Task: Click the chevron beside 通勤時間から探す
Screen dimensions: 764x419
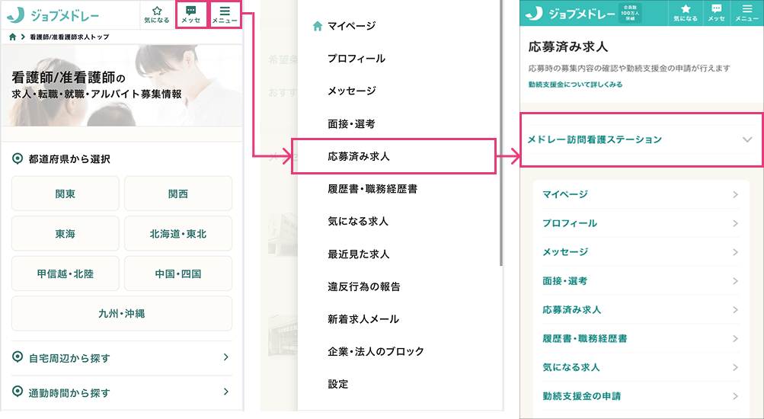Action: [x=225, y=392]
